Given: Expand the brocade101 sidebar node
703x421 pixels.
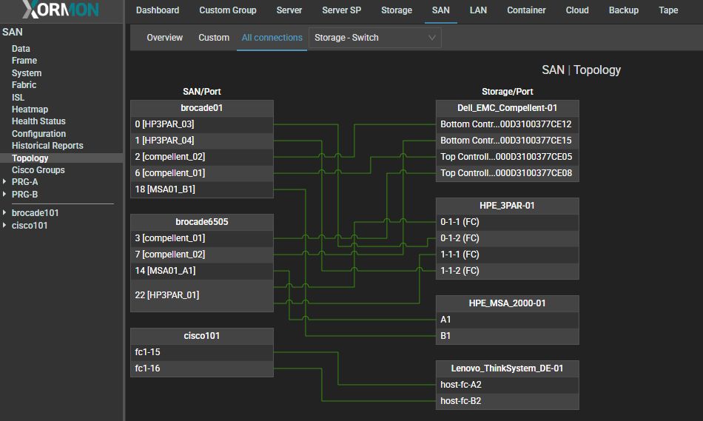Looking at the screenshot, I should pos(5,213).
